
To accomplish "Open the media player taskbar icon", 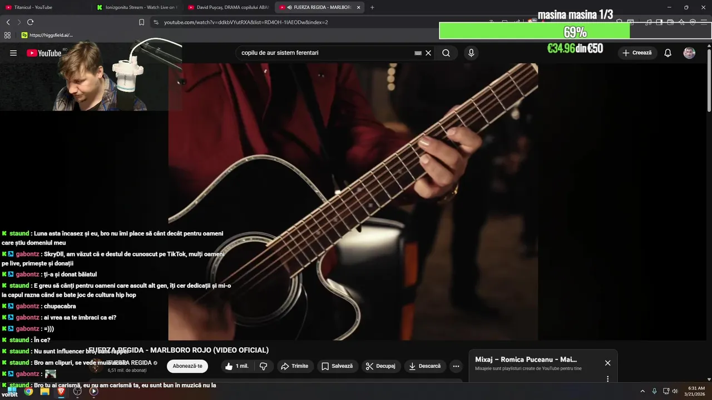I will pos(93,391).
